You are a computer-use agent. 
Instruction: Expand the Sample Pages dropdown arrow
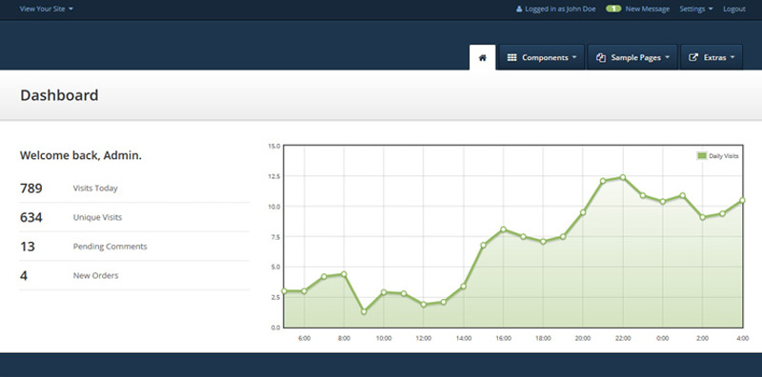667,58
